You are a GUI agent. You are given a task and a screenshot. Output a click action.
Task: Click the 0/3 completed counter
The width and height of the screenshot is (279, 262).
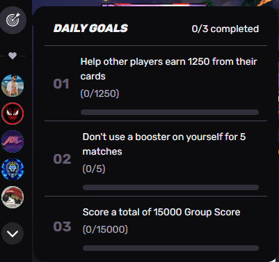point(225,29)
